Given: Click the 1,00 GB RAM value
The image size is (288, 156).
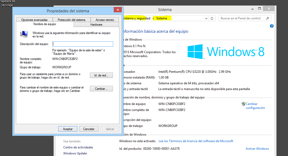Looking at the screenshot, I should coord(163,77).
